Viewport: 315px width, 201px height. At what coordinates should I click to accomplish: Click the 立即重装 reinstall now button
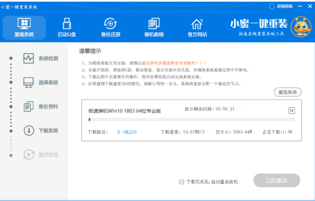pyautogui.click(x=277, y=180)
